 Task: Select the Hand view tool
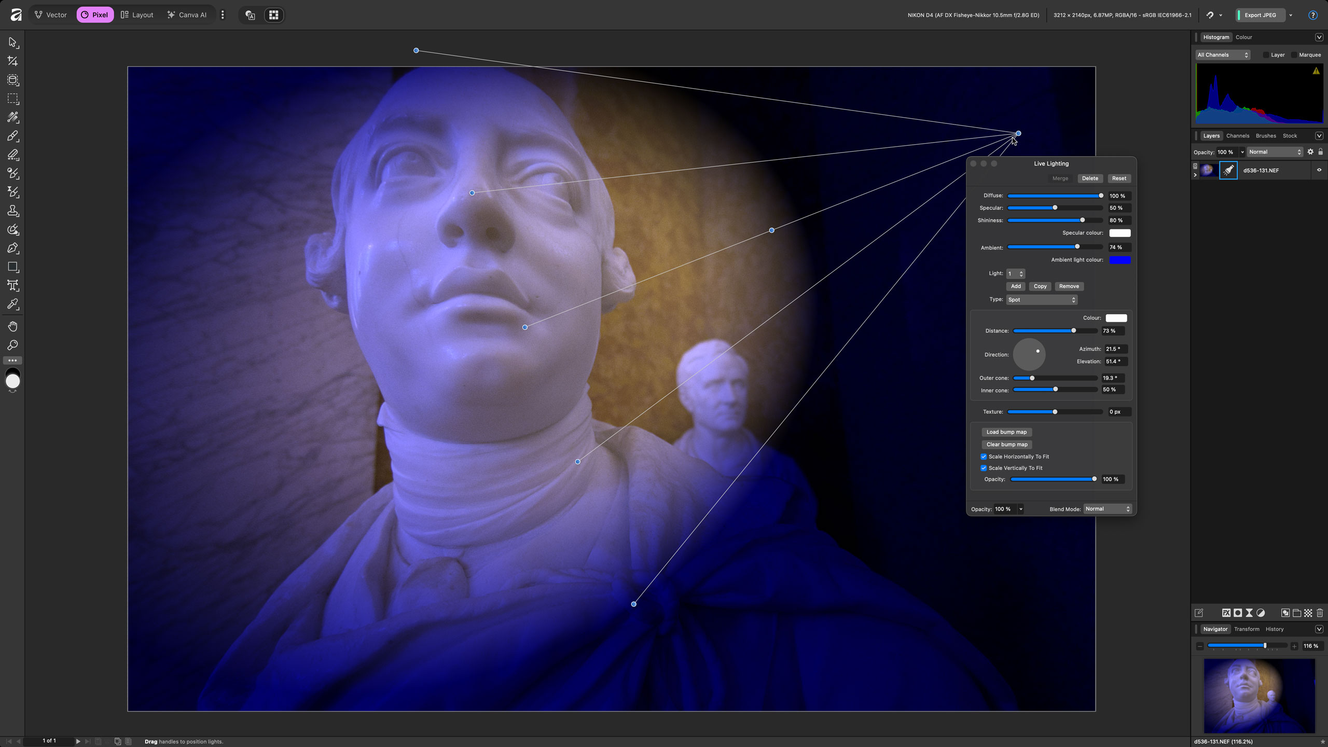point(13,326)
